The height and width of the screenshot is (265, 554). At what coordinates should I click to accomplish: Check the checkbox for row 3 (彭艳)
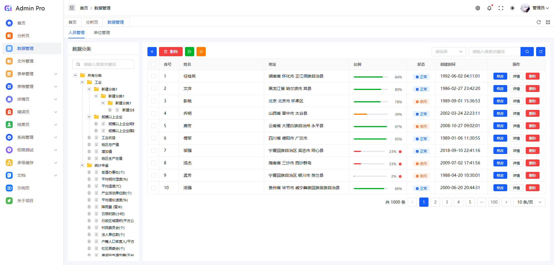click(x=154, y=101)
